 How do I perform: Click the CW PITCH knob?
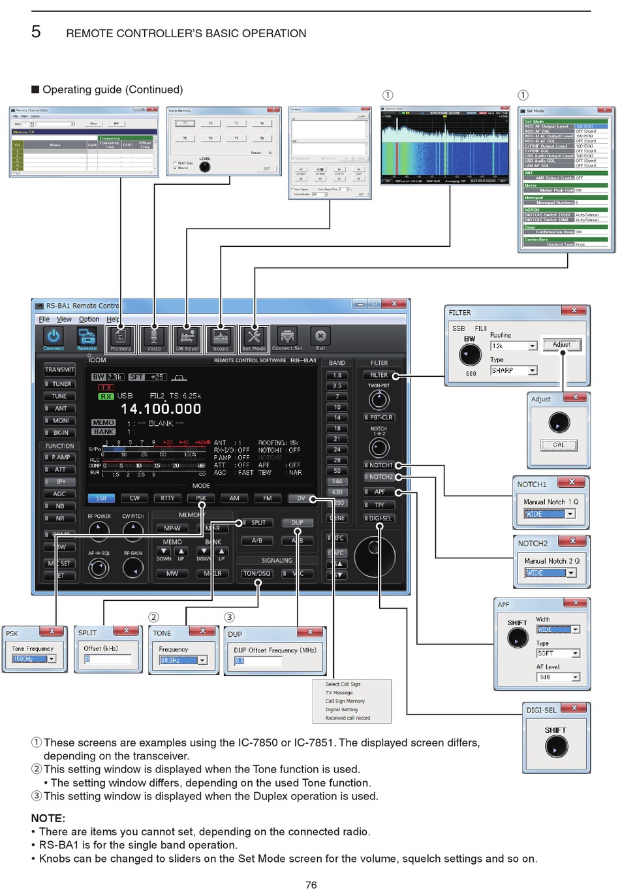click(133, 531)
